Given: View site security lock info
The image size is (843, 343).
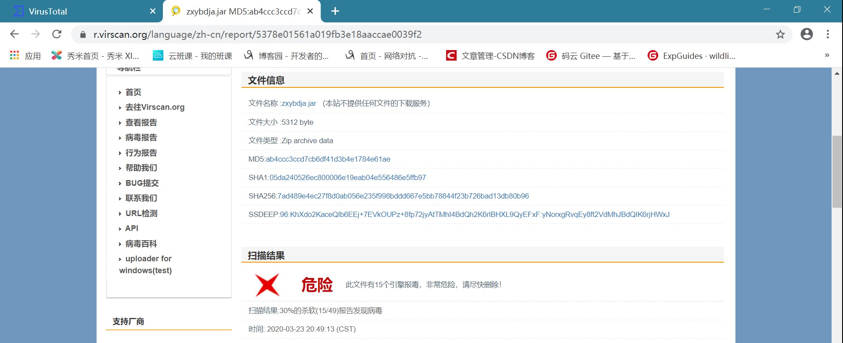Looking at the screenshot, I should click(83, 34).
